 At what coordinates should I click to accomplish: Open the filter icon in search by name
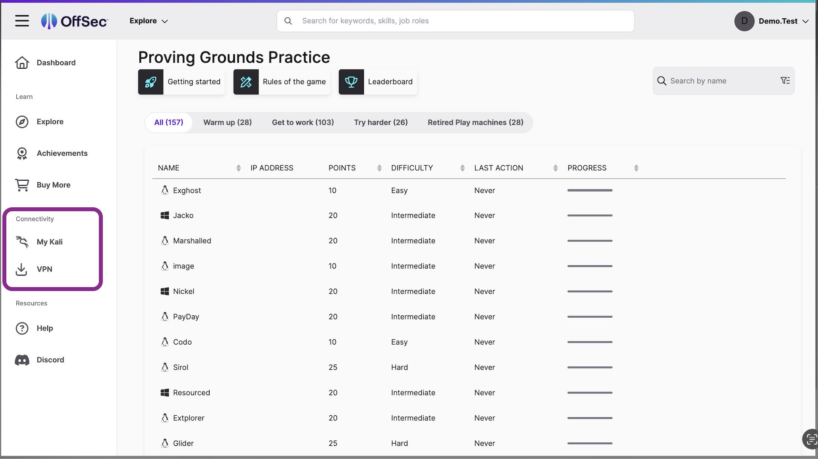pyautogui.click(x=785, y=81)
